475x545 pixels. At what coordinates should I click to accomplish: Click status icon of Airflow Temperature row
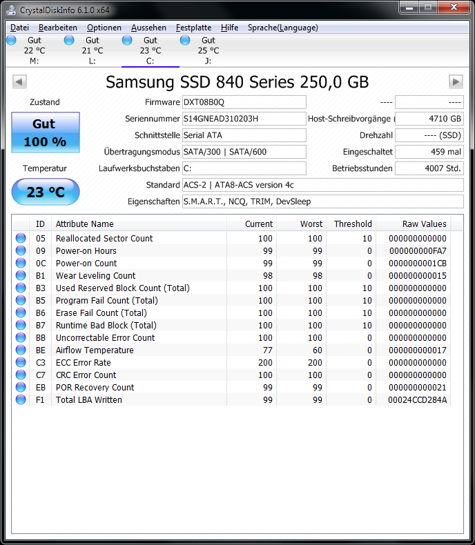click(x=21, y=350)
